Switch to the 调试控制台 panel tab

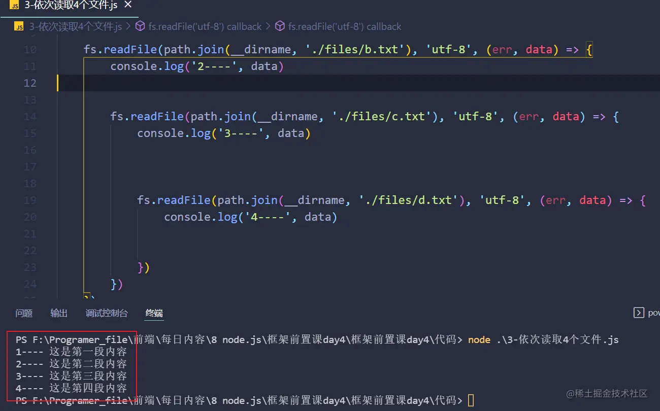tap(107, 313)
